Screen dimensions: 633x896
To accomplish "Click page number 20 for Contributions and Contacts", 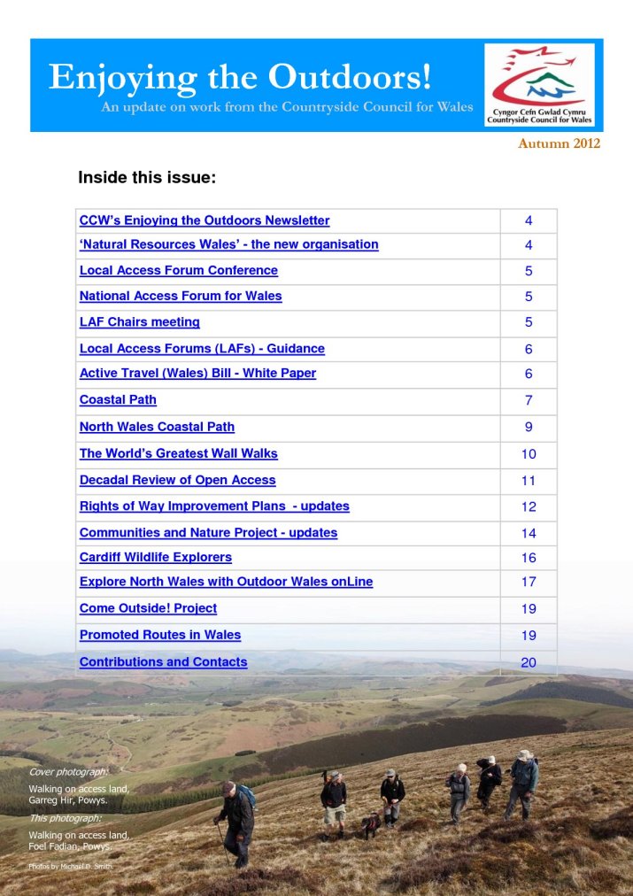I will pyautogui.click(x=529, y=662).
